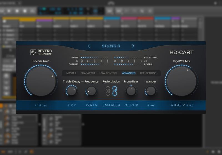
Task: Go to the next preset with right arrow
Action: coord(133,46)
